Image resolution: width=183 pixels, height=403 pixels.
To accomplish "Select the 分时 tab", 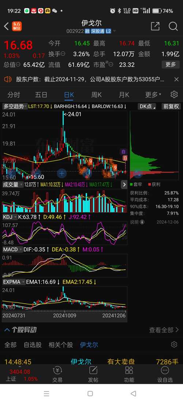I will [14, 95].
